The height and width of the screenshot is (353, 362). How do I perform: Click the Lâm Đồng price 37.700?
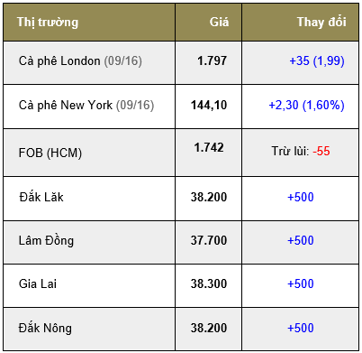click(x=209, y=240)
